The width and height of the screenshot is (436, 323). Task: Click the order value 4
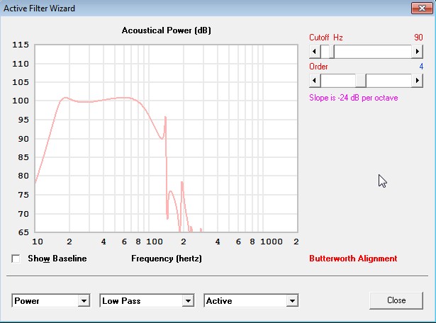tap(421, 67)
